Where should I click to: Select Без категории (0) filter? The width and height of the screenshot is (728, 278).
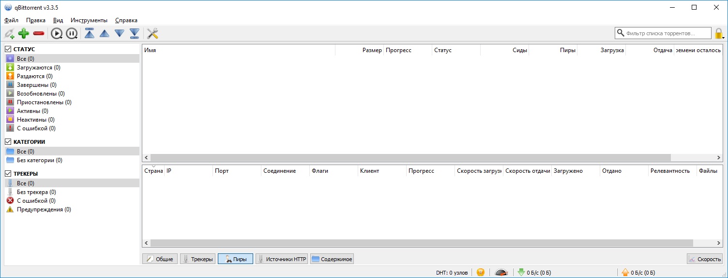tap(72, 160)
